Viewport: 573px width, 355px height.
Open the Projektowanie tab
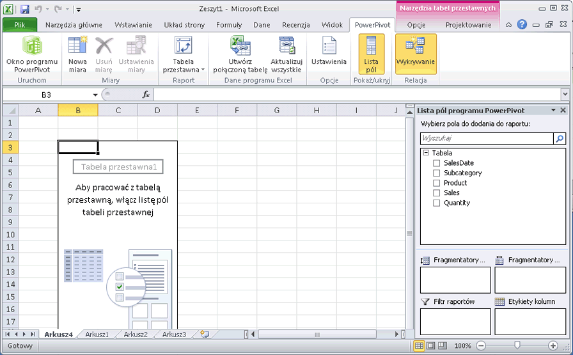coord(468,25)
